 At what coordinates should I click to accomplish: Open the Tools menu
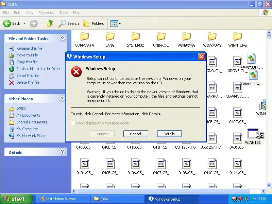click(64, 13)
